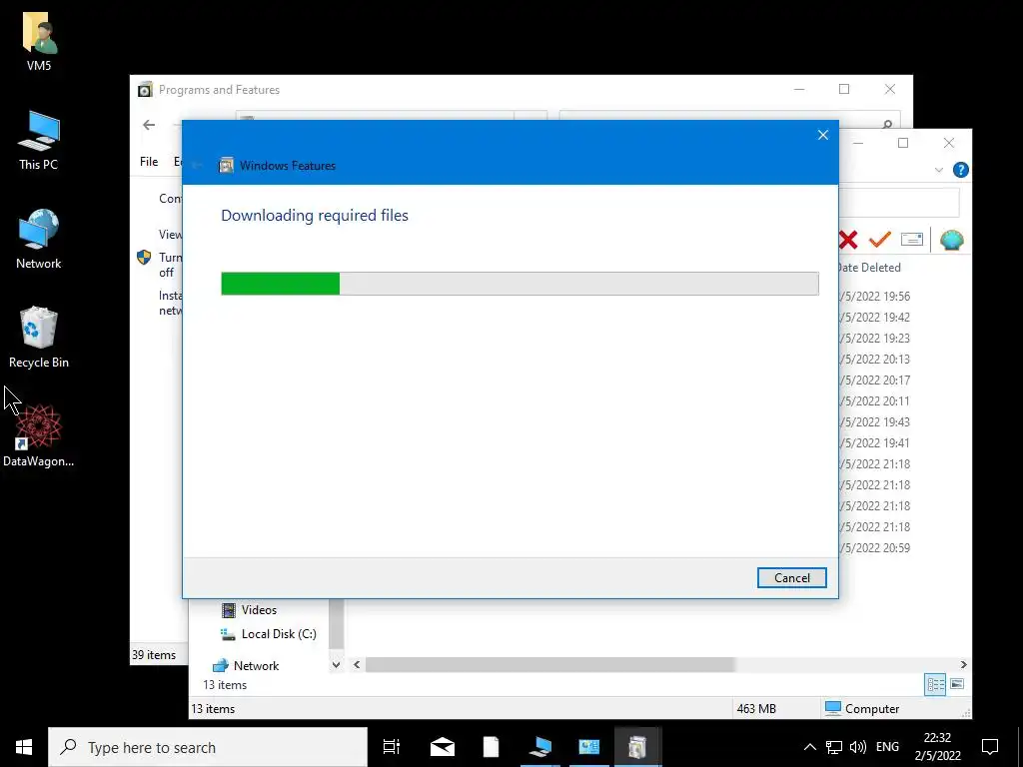Click the green download progress bar
The image size is (1023, 767).
pos(280,284)
